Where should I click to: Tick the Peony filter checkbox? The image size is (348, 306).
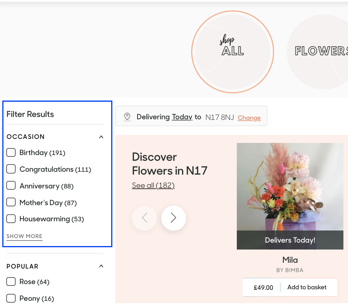coord(11,298)
